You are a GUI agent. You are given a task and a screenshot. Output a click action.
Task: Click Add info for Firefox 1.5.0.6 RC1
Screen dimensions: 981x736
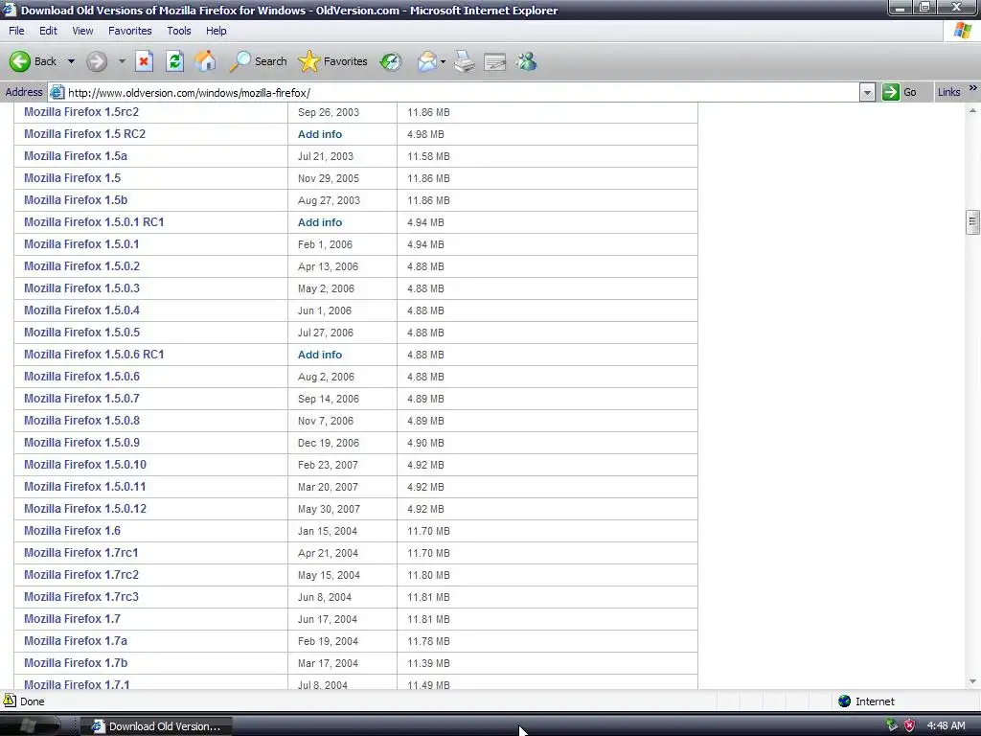pyautogui.click(x=320, y=355)
